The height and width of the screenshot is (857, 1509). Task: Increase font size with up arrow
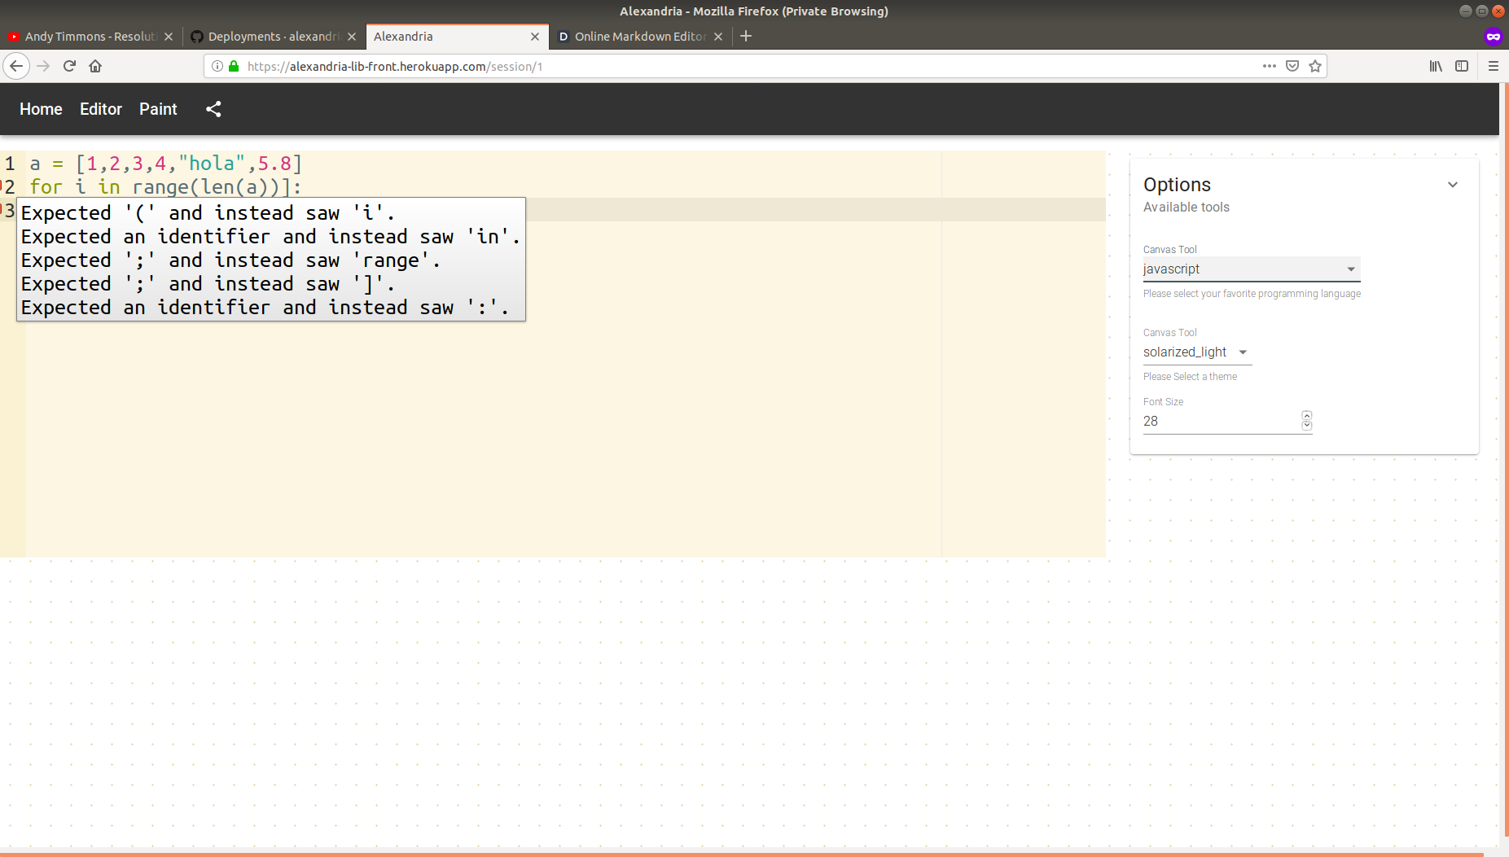point(1307,415)
